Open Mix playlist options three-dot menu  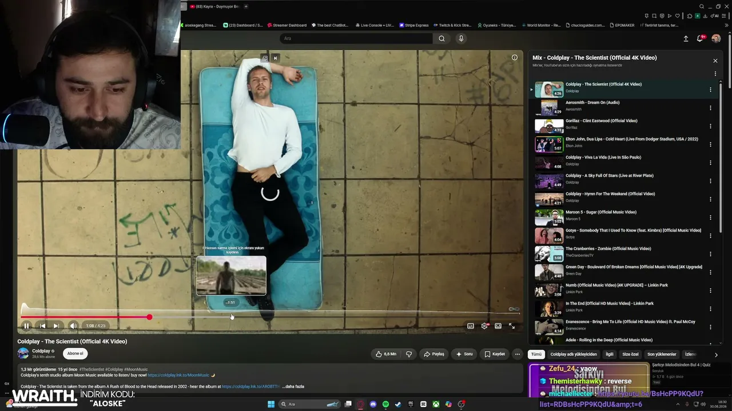pos(715,74)
